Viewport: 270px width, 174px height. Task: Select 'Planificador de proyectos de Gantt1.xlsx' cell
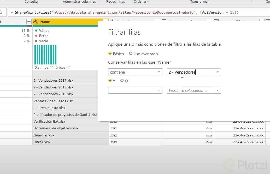click(x=65, y=115)
